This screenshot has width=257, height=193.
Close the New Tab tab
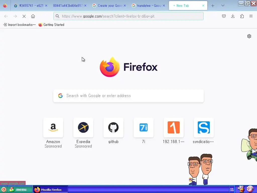click(x=203, y=6)
